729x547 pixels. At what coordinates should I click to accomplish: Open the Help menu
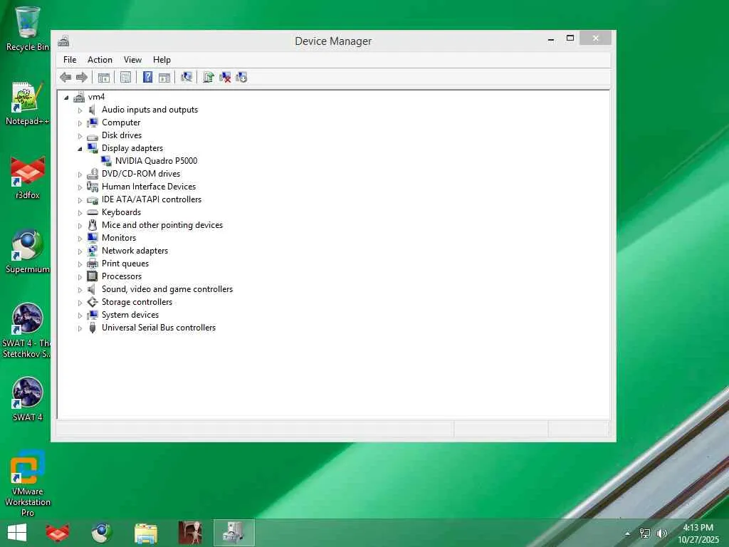[162, 60]
